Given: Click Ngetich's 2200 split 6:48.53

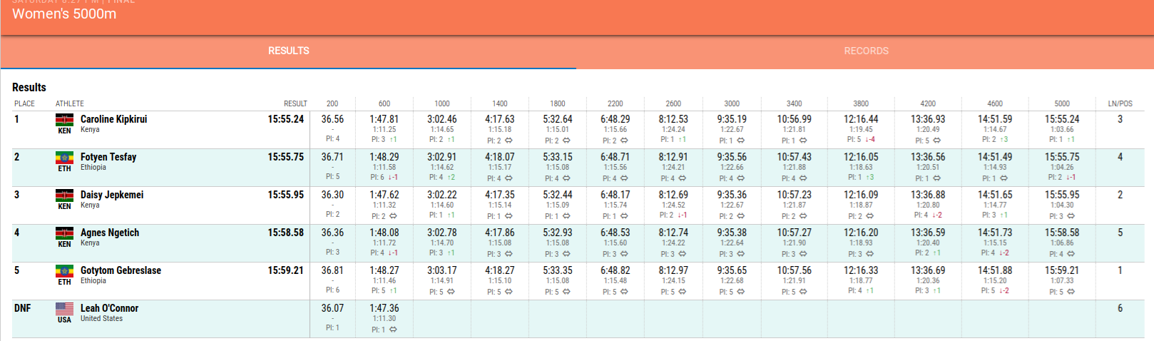Looking at the screenshot, I should point(616,233).
